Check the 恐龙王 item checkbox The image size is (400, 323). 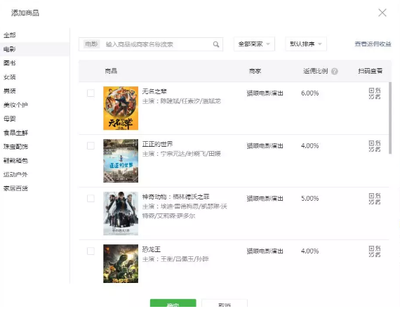click(91, 251)
